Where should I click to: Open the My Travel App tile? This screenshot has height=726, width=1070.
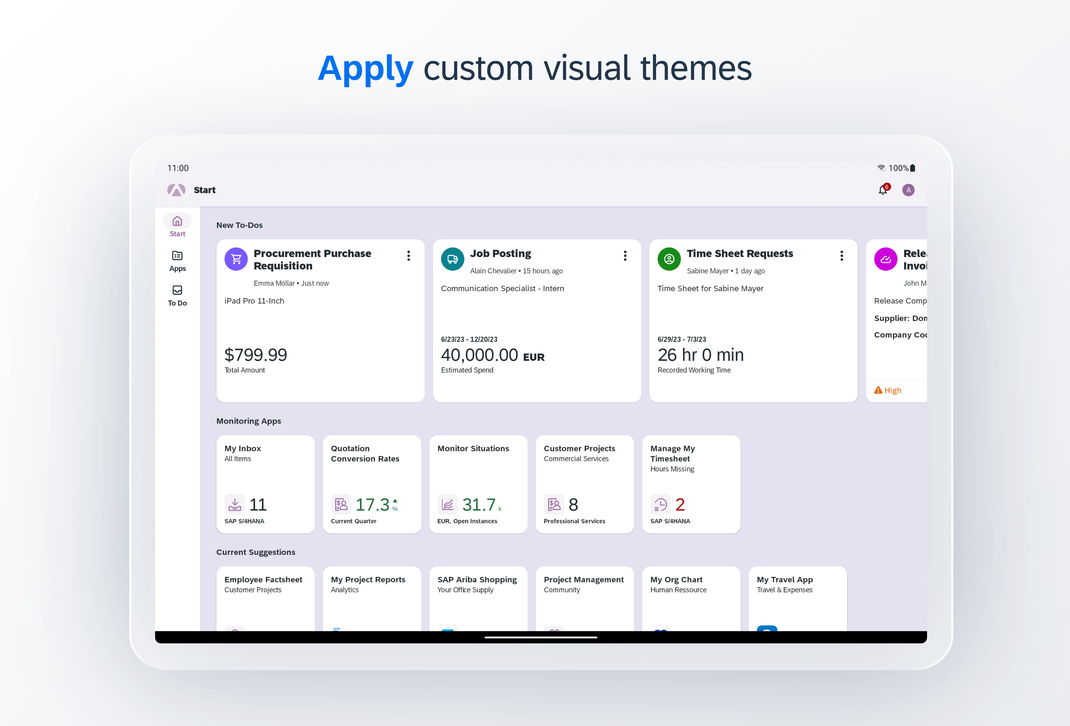(x=797, y=598)
